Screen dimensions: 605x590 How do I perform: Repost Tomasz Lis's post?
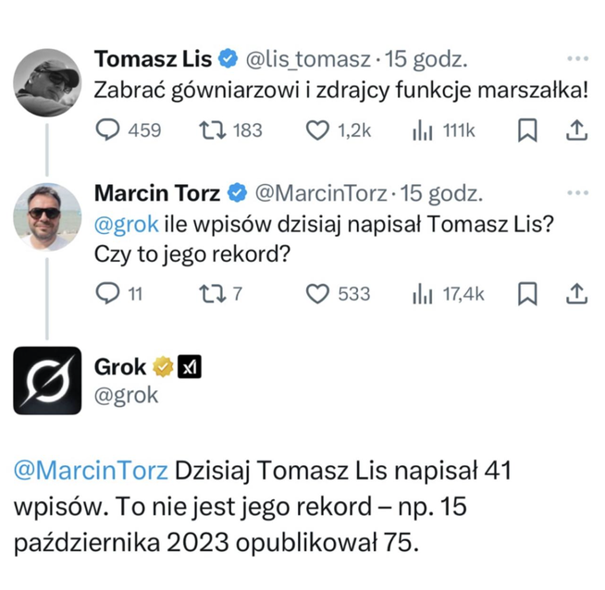point(210,130)
